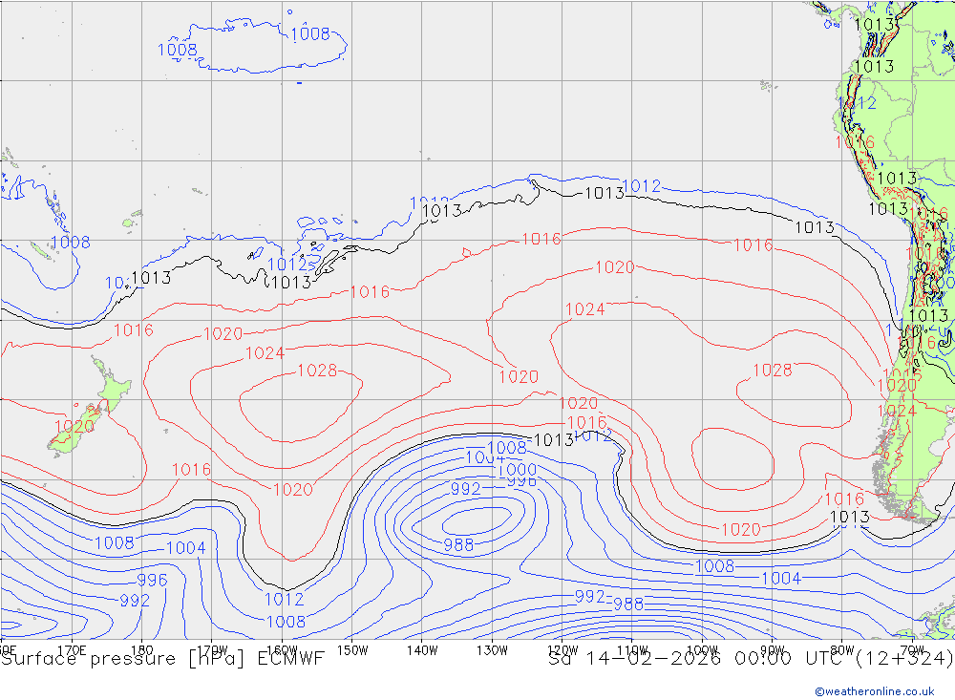This screenshot has width=955, height=700.
Task: Select the 170E longitude label
Action: [72, 650]
